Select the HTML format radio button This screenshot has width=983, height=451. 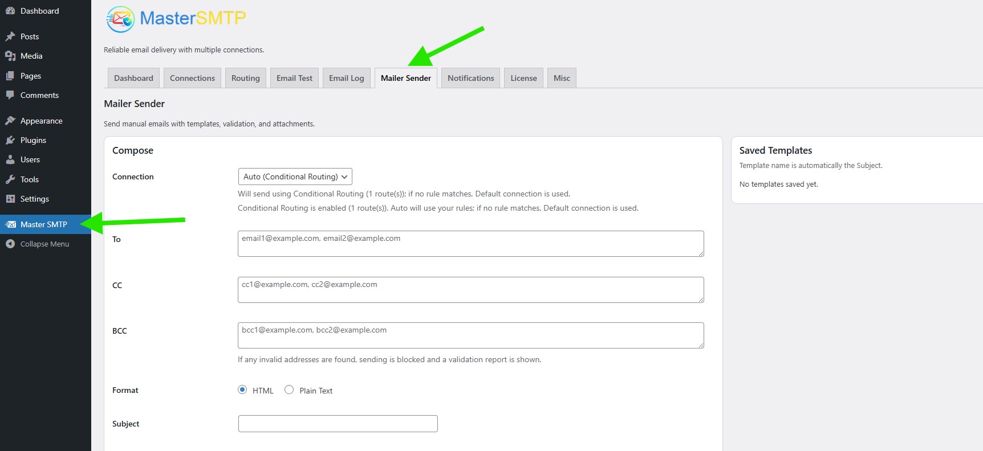(x=242, y=390)
